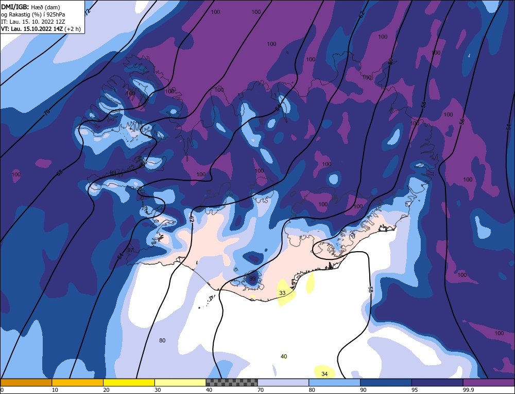Click the '90' legend tick label
This screenshot has height=394, width=515.
click(363, 390)
